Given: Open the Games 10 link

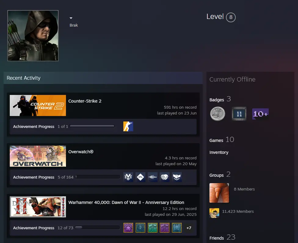Looking at the screenshot, I should tap(222, 140).
